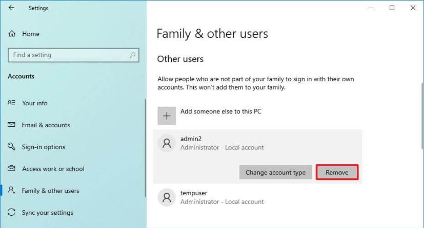Click Administrator - Local account under admin2
This screenshot has height=228, width=424.
click(222, 147)
